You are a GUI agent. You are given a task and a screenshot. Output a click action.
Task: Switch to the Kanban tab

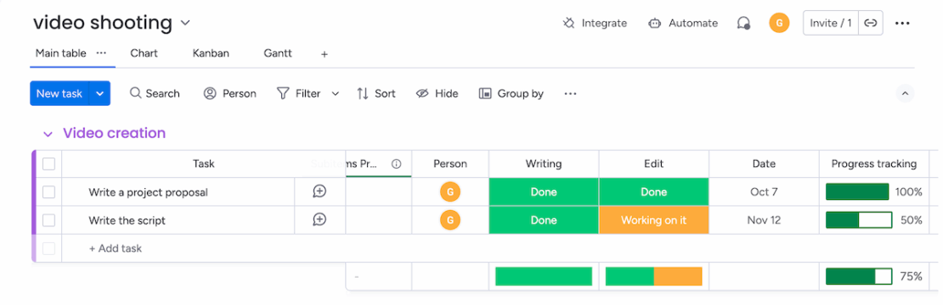(x=211, y=53)
